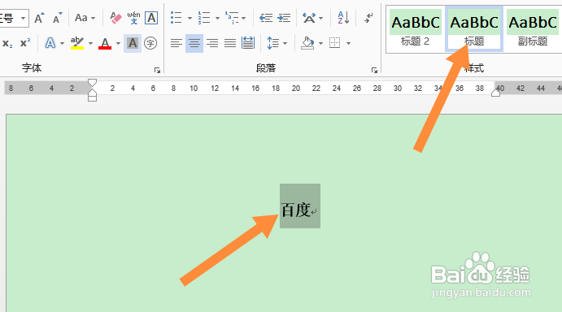Align text left
The image size is (562, 312).
click(x=176, y=43)
